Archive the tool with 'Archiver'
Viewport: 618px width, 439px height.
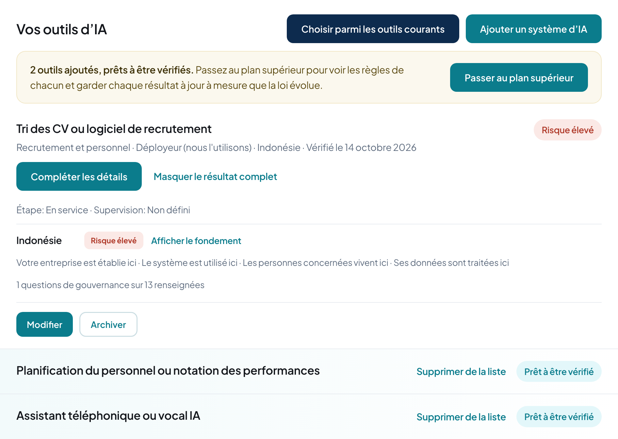(108, 324)
